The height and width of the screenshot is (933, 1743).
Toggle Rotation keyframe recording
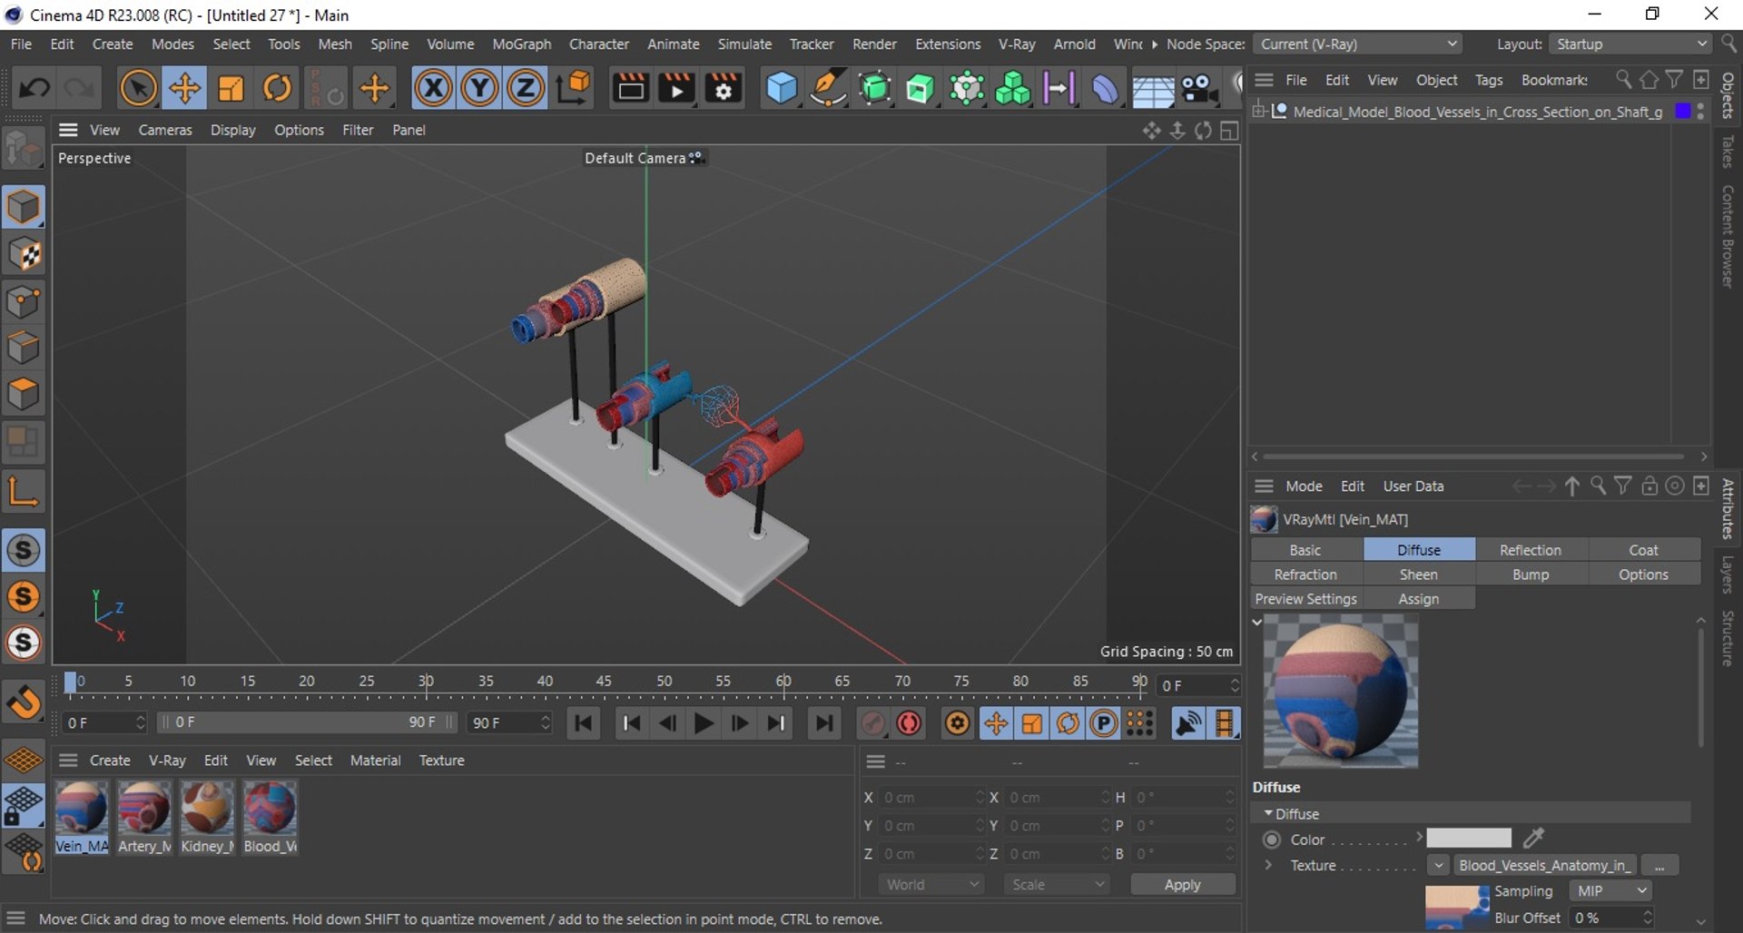coord(1068,723)
